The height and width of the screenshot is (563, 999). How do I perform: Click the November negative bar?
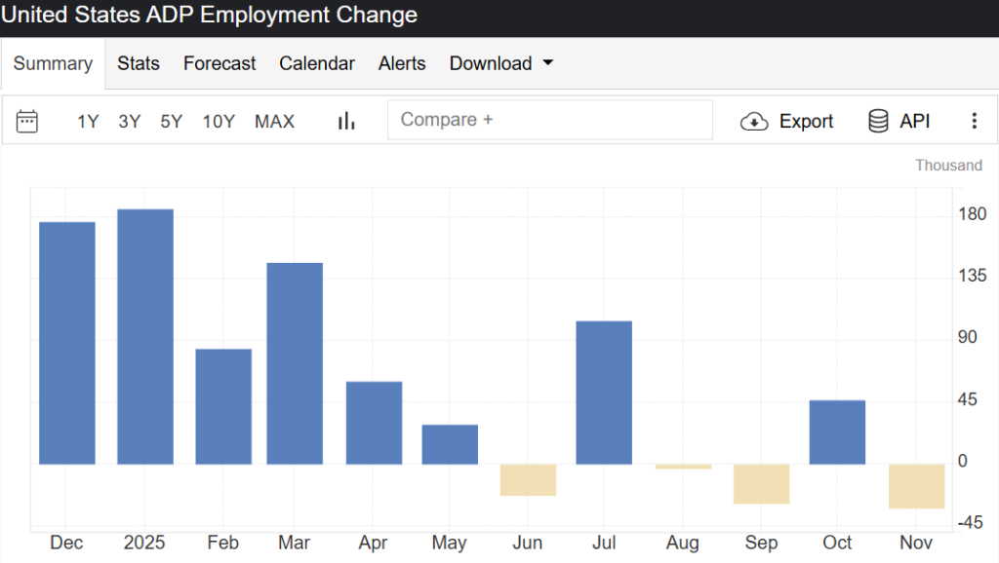click(916, 486)
